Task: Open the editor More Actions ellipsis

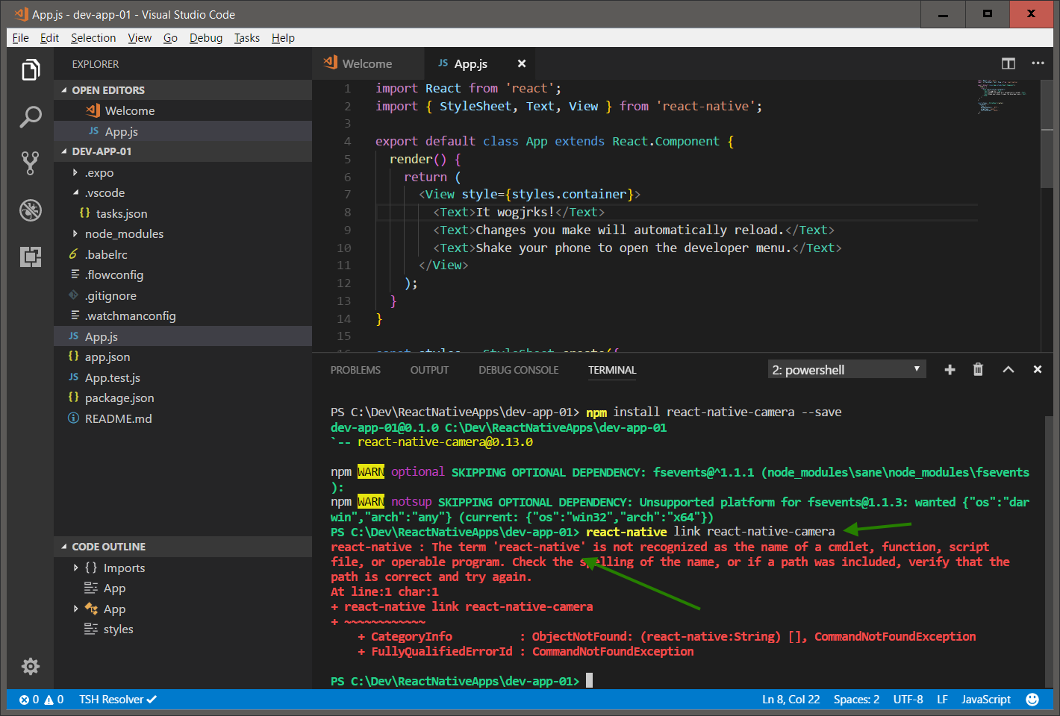Action: pyautogui.click(x=1038, y=63)
